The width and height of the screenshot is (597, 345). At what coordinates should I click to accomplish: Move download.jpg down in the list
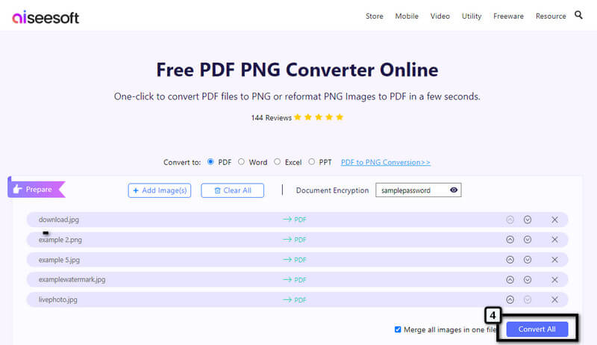(528, 220)
